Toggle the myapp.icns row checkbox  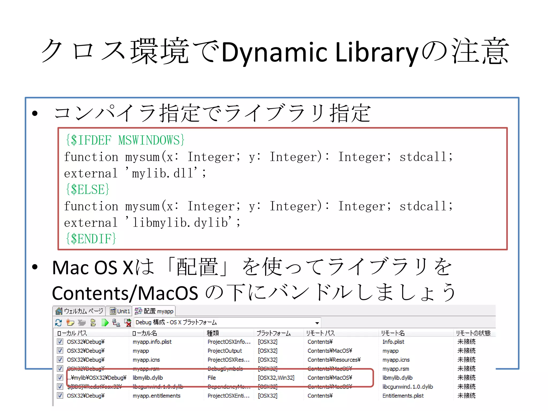coord(60,360)
